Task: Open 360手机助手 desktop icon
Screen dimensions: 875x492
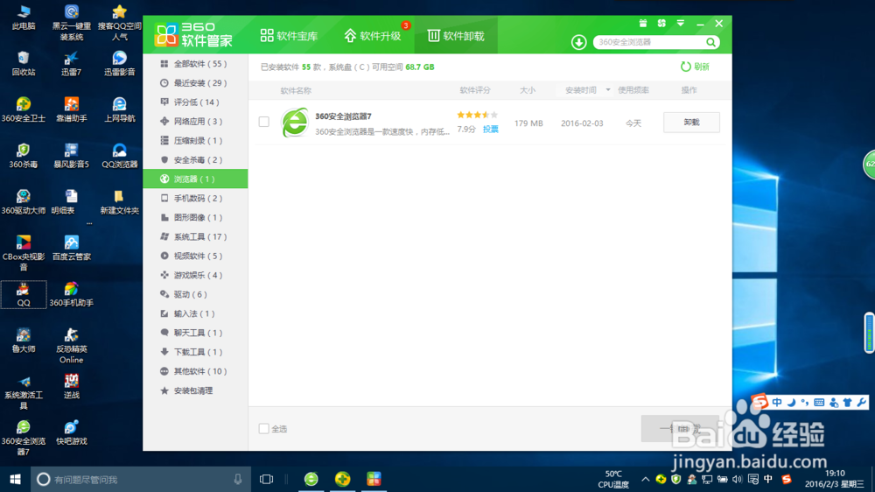Action: tap(72, 294)
